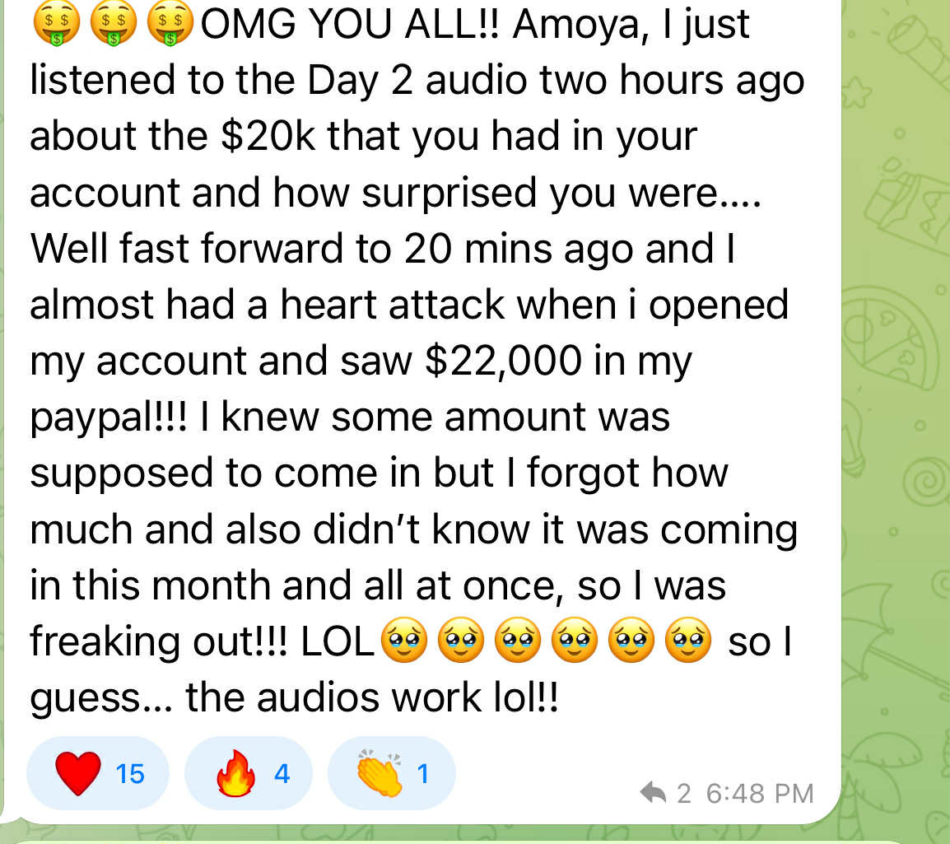Viewport: 950px width, 844px height.
Task: Click the "$20k" text in the message
Action: (268, 135)
